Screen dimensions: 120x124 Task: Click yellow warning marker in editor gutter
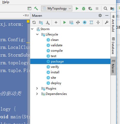coord(28,21)
